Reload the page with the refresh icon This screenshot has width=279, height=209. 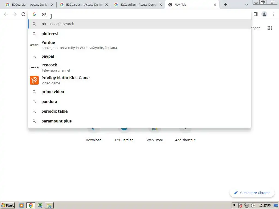pos(23,14)
